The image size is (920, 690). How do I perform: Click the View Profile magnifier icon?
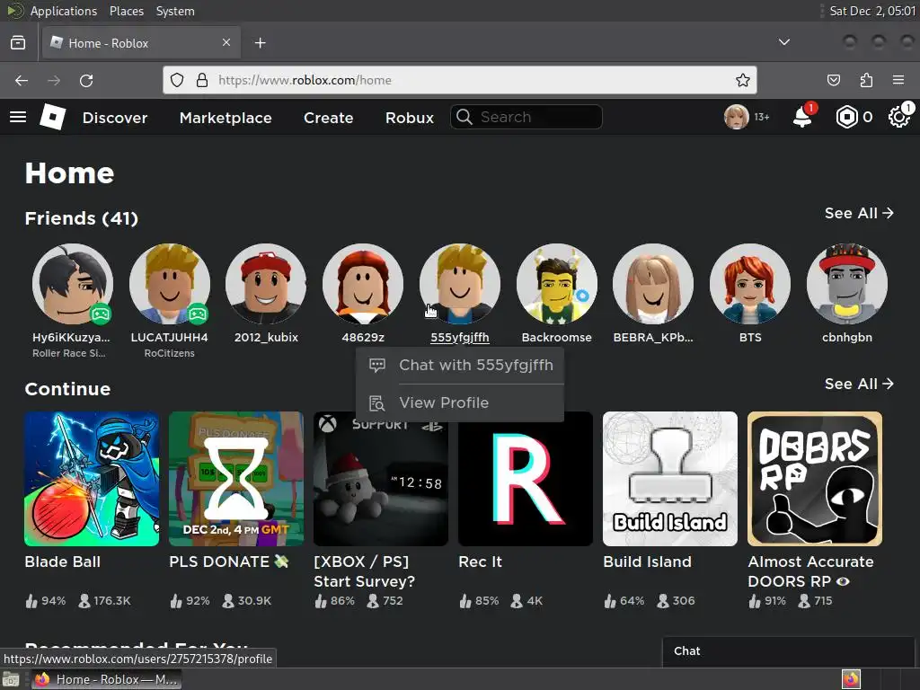377,403
